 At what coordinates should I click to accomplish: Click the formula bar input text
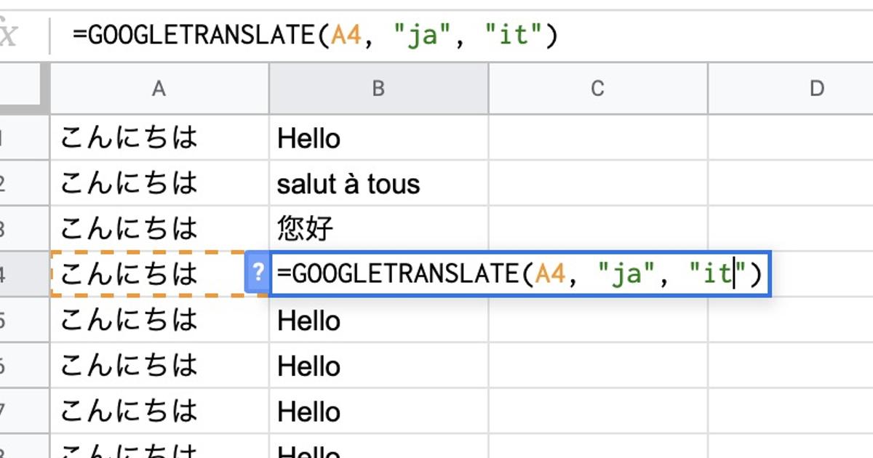315,35
